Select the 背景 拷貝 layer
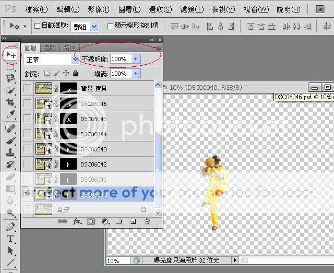This screenshot has height=273, width=334. coord(94,89)
